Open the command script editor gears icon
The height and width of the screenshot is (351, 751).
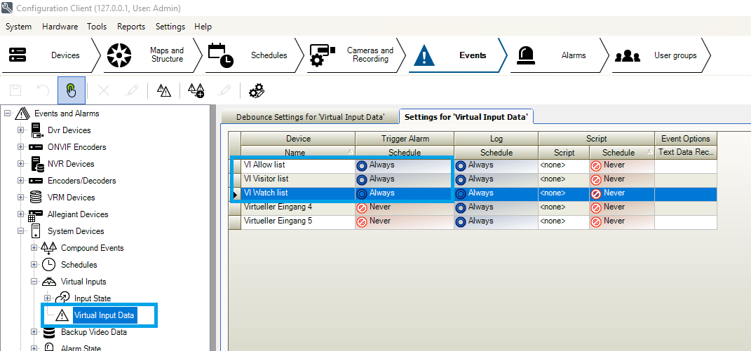(x=257, y=90)
